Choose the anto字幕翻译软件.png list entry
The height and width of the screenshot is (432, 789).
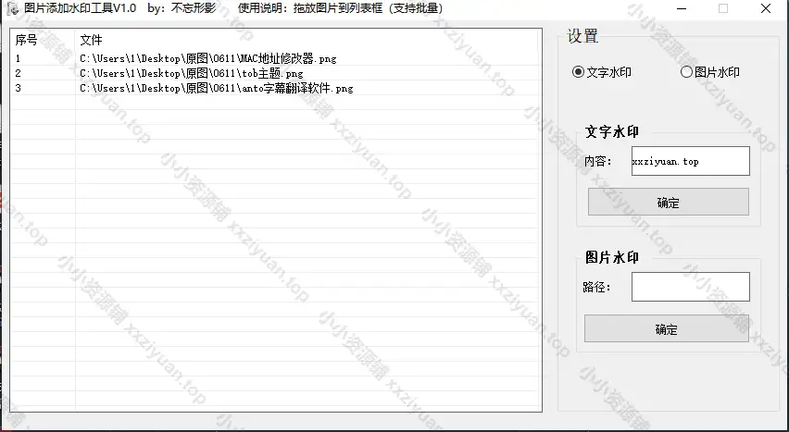[x=216, y=88]
